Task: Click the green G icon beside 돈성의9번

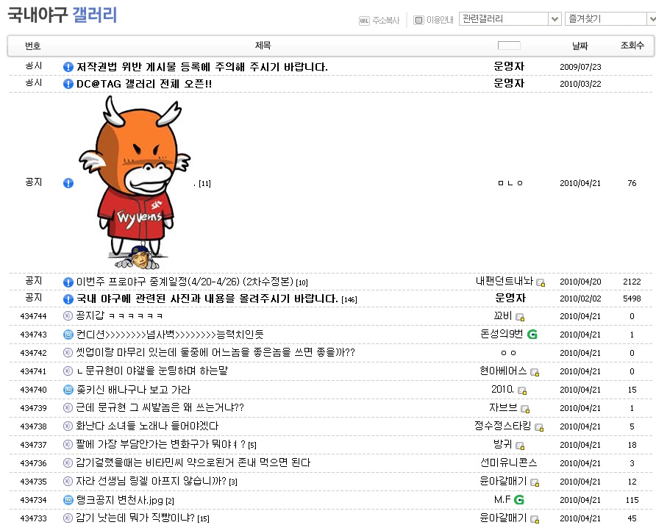Action: (x=532, y=335)
